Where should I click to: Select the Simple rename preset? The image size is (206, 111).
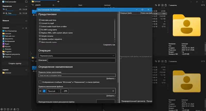click(x=46, y=36)
